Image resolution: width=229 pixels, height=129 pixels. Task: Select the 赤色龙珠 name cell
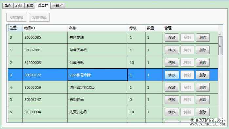pyautogui.click(x=98, y=37)
